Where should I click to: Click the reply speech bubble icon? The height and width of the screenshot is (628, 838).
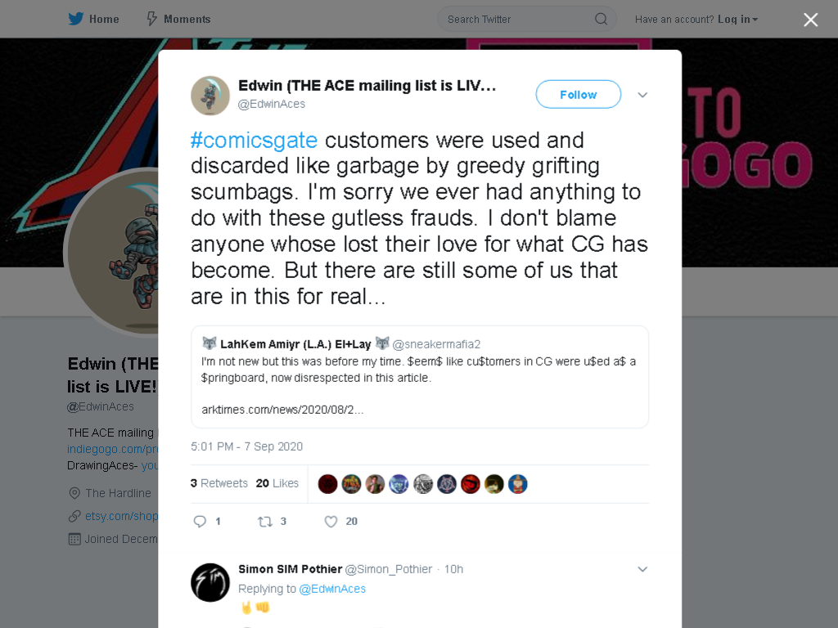tap(200, 521)
